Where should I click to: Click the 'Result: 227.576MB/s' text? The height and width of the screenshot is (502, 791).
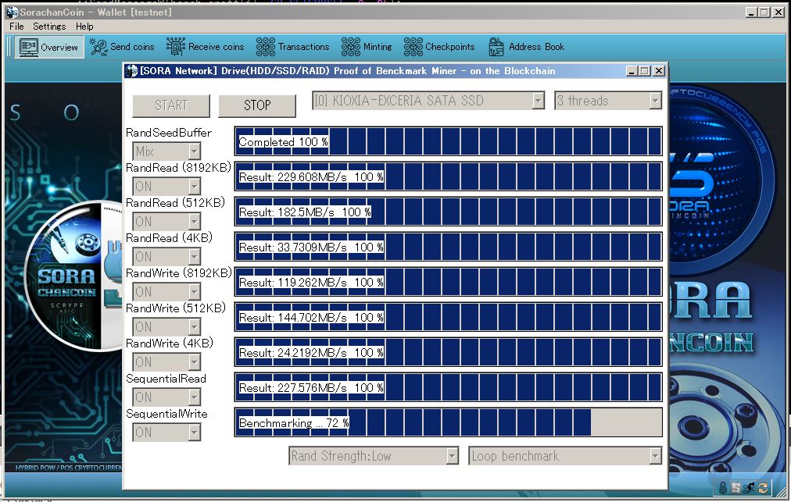click(292, 388)
